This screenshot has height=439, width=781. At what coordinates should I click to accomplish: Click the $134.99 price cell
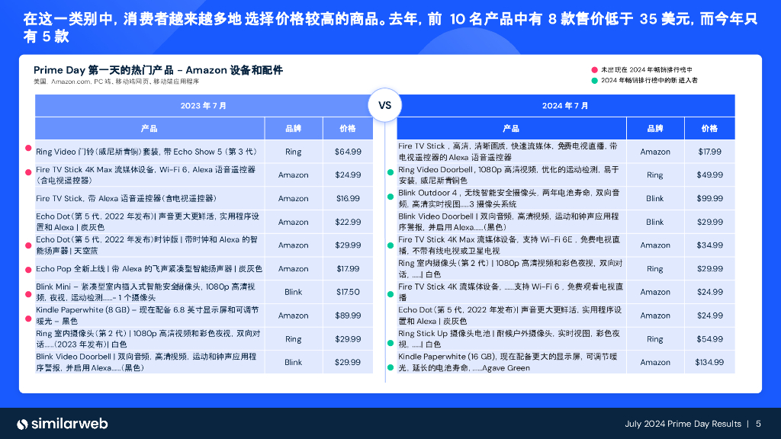pos(709,362)
